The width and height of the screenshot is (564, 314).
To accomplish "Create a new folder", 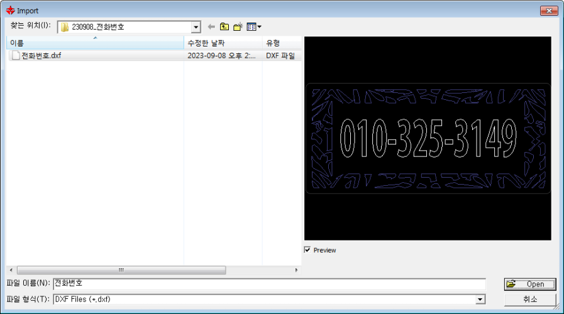I will pyautogui.click(x=238, y=27).
